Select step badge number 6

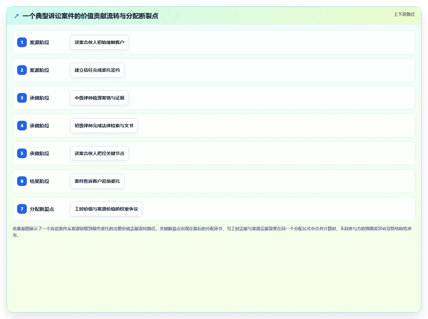pos(22,181)
